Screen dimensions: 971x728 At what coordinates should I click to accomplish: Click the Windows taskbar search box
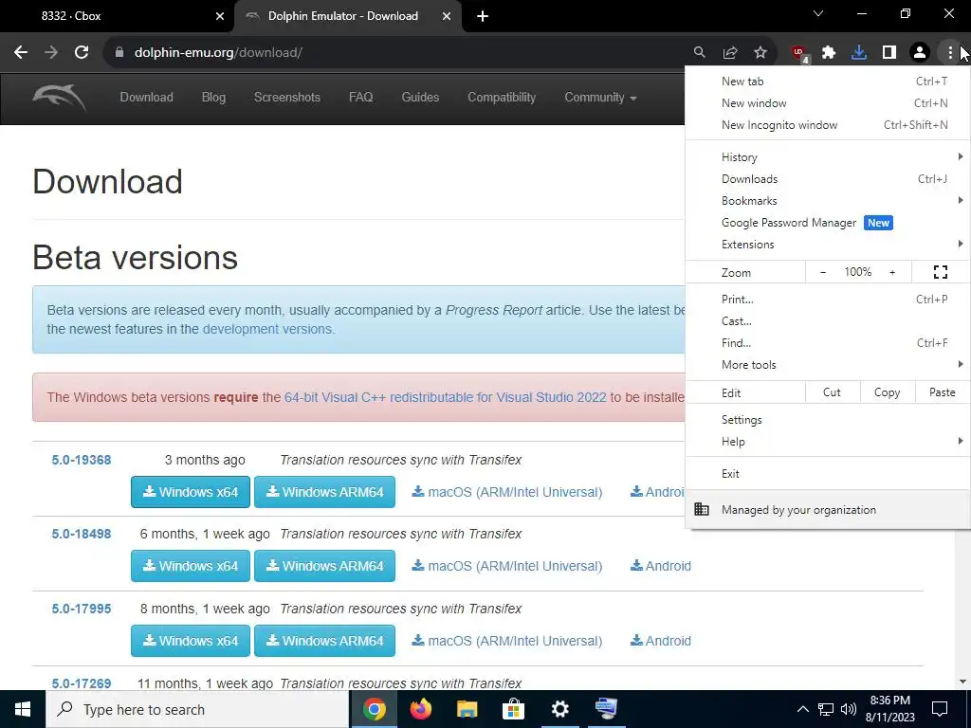pos(197,709)
